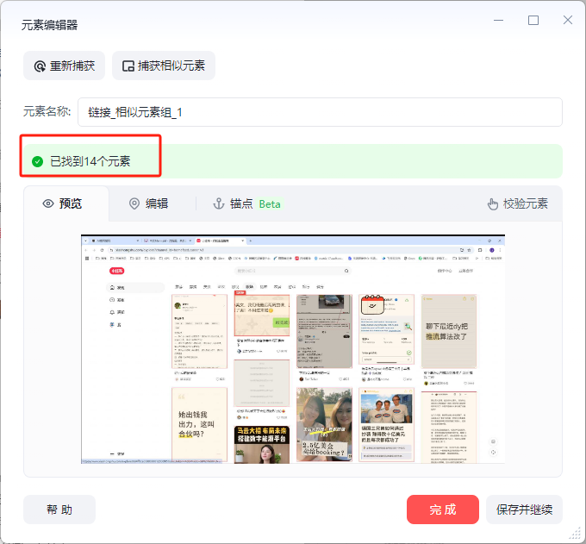This screenshot has height=544, width=586.
Task: Click the target icon on 重新捕获
Action: point(40,66)
